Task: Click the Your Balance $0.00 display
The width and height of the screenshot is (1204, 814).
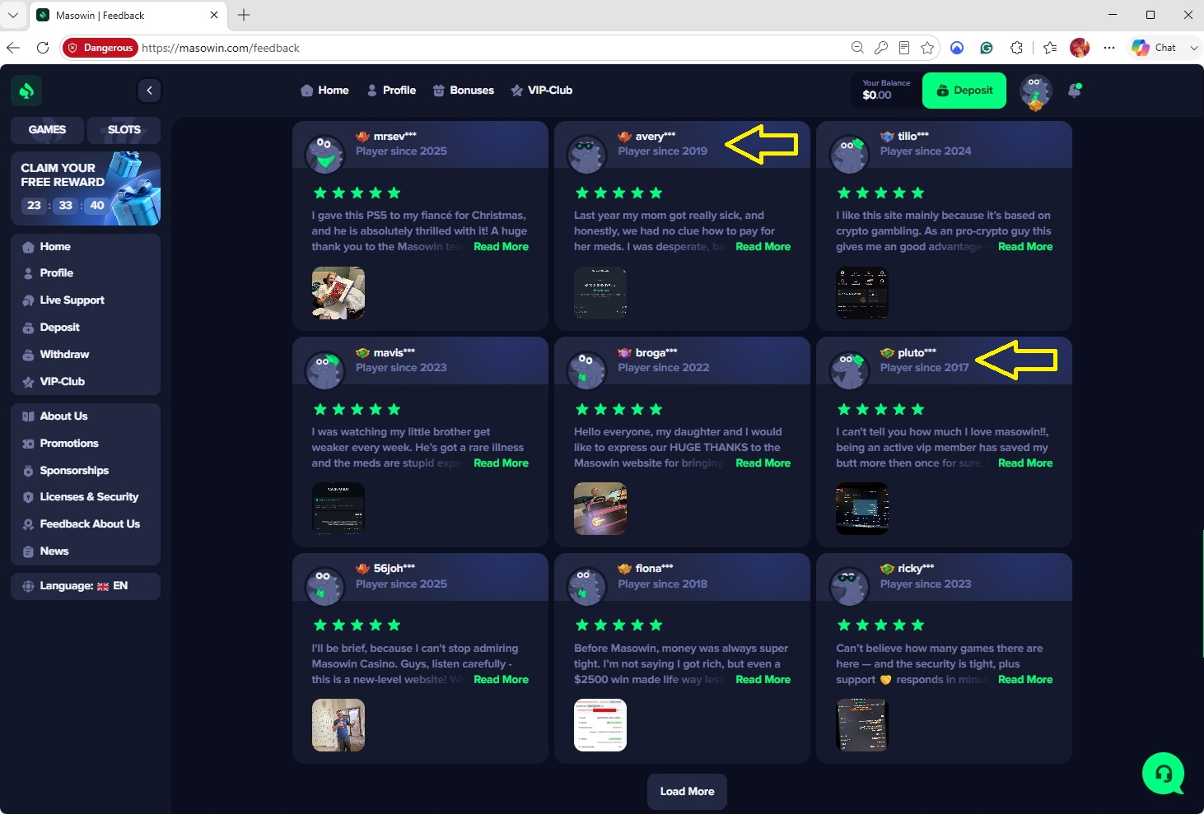Action: pos(886,91)
